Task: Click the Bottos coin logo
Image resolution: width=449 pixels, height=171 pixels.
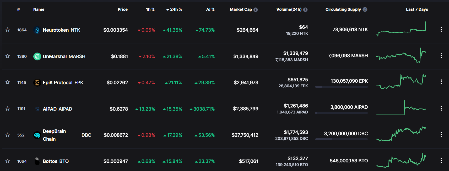Action: tap(37, 161)
